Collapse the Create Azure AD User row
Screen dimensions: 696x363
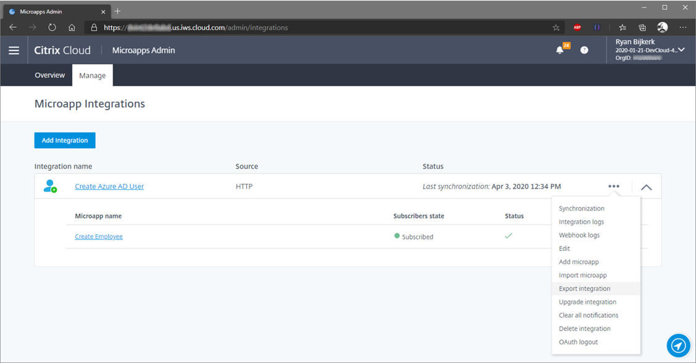[x=646, y=187]
